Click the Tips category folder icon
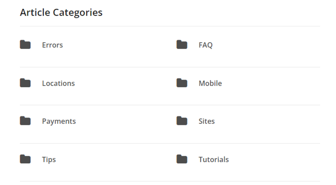Image resolution: width=336 pixels, height=185 pixels. pyautogui.click(x=25, y=160)
